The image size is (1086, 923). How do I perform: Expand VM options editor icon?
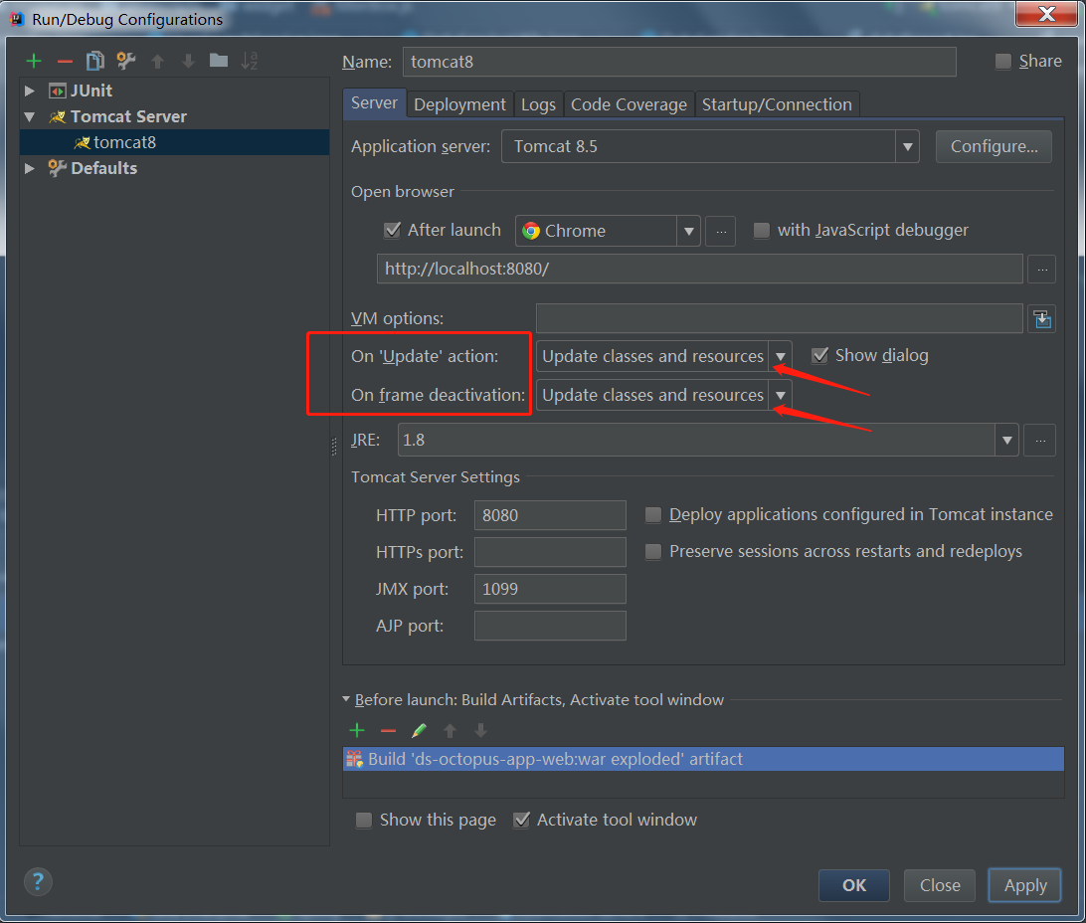point(1041,318)
